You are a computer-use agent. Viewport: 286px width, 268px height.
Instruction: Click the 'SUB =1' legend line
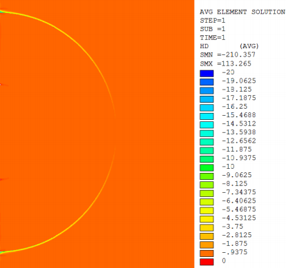pos(213,29)
